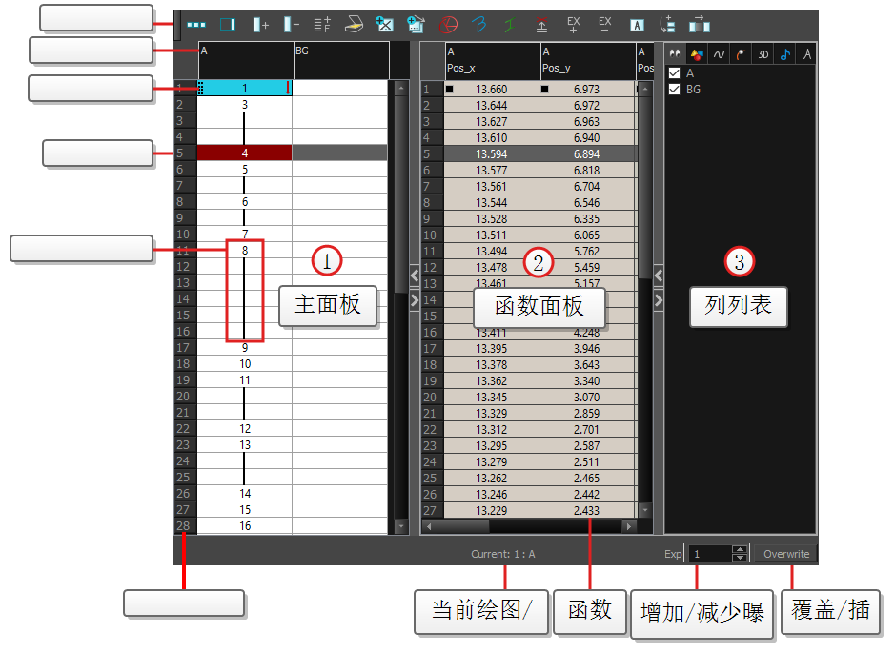Click the expand chevron beside the Xsheet panel
The width and height of the screenshot is (895, 654).
[413, 299]
